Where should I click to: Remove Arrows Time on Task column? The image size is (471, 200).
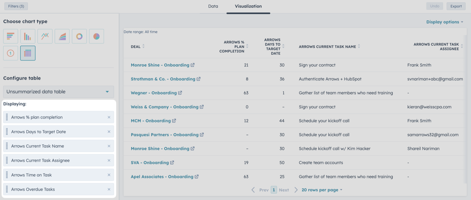pos(109,175)
